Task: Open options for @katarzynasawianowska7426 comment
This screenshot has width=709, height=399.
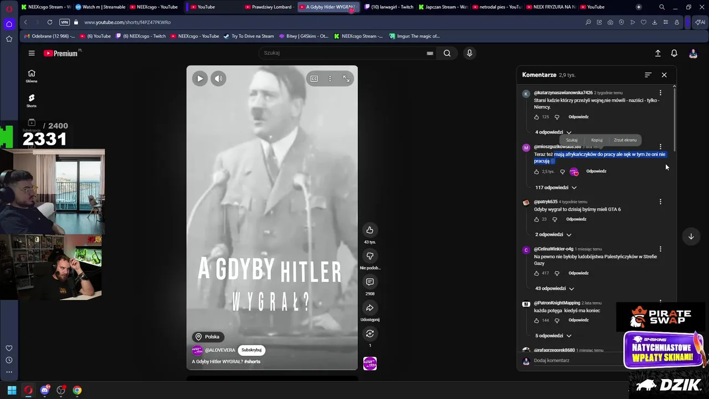Action: point(660,93)
